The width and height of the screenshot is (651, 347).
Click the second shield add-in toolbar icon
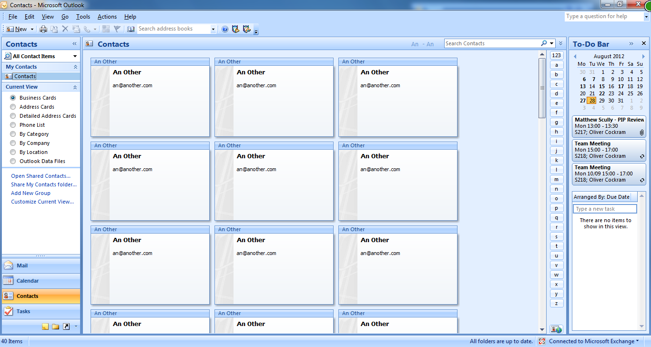point(246,29)
